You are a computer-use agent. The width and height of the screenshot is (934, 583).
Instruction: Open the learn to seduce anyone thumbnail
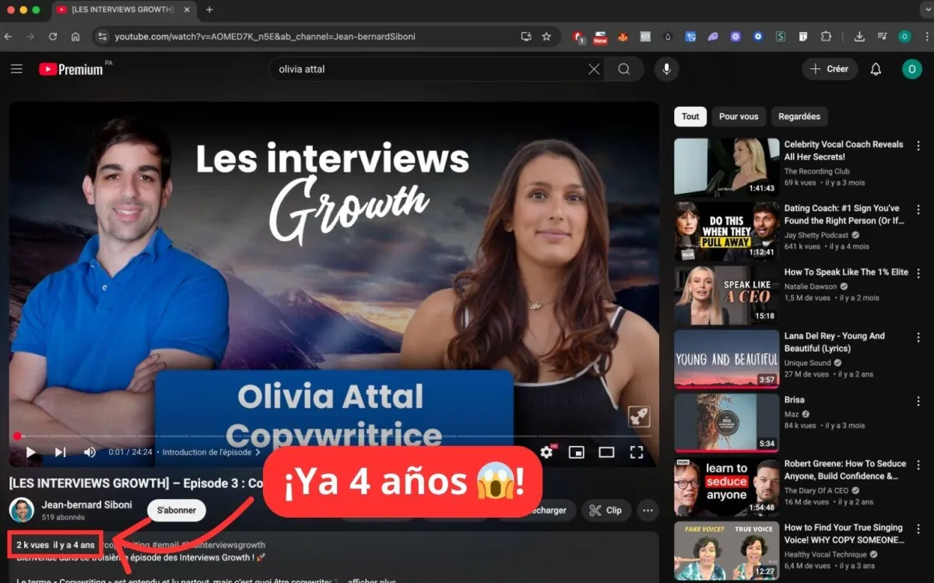(x=726, y=486)
